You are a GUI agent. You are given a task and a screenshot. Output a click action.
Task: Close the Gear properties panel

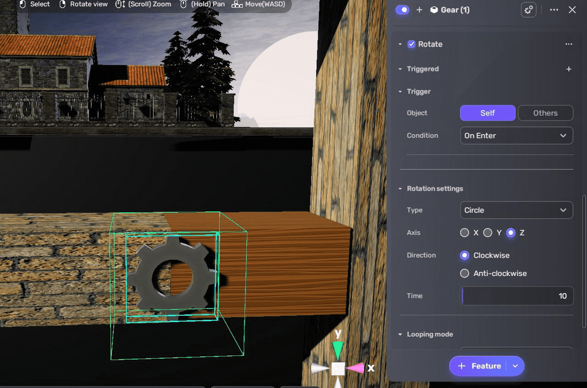[572, 10]
